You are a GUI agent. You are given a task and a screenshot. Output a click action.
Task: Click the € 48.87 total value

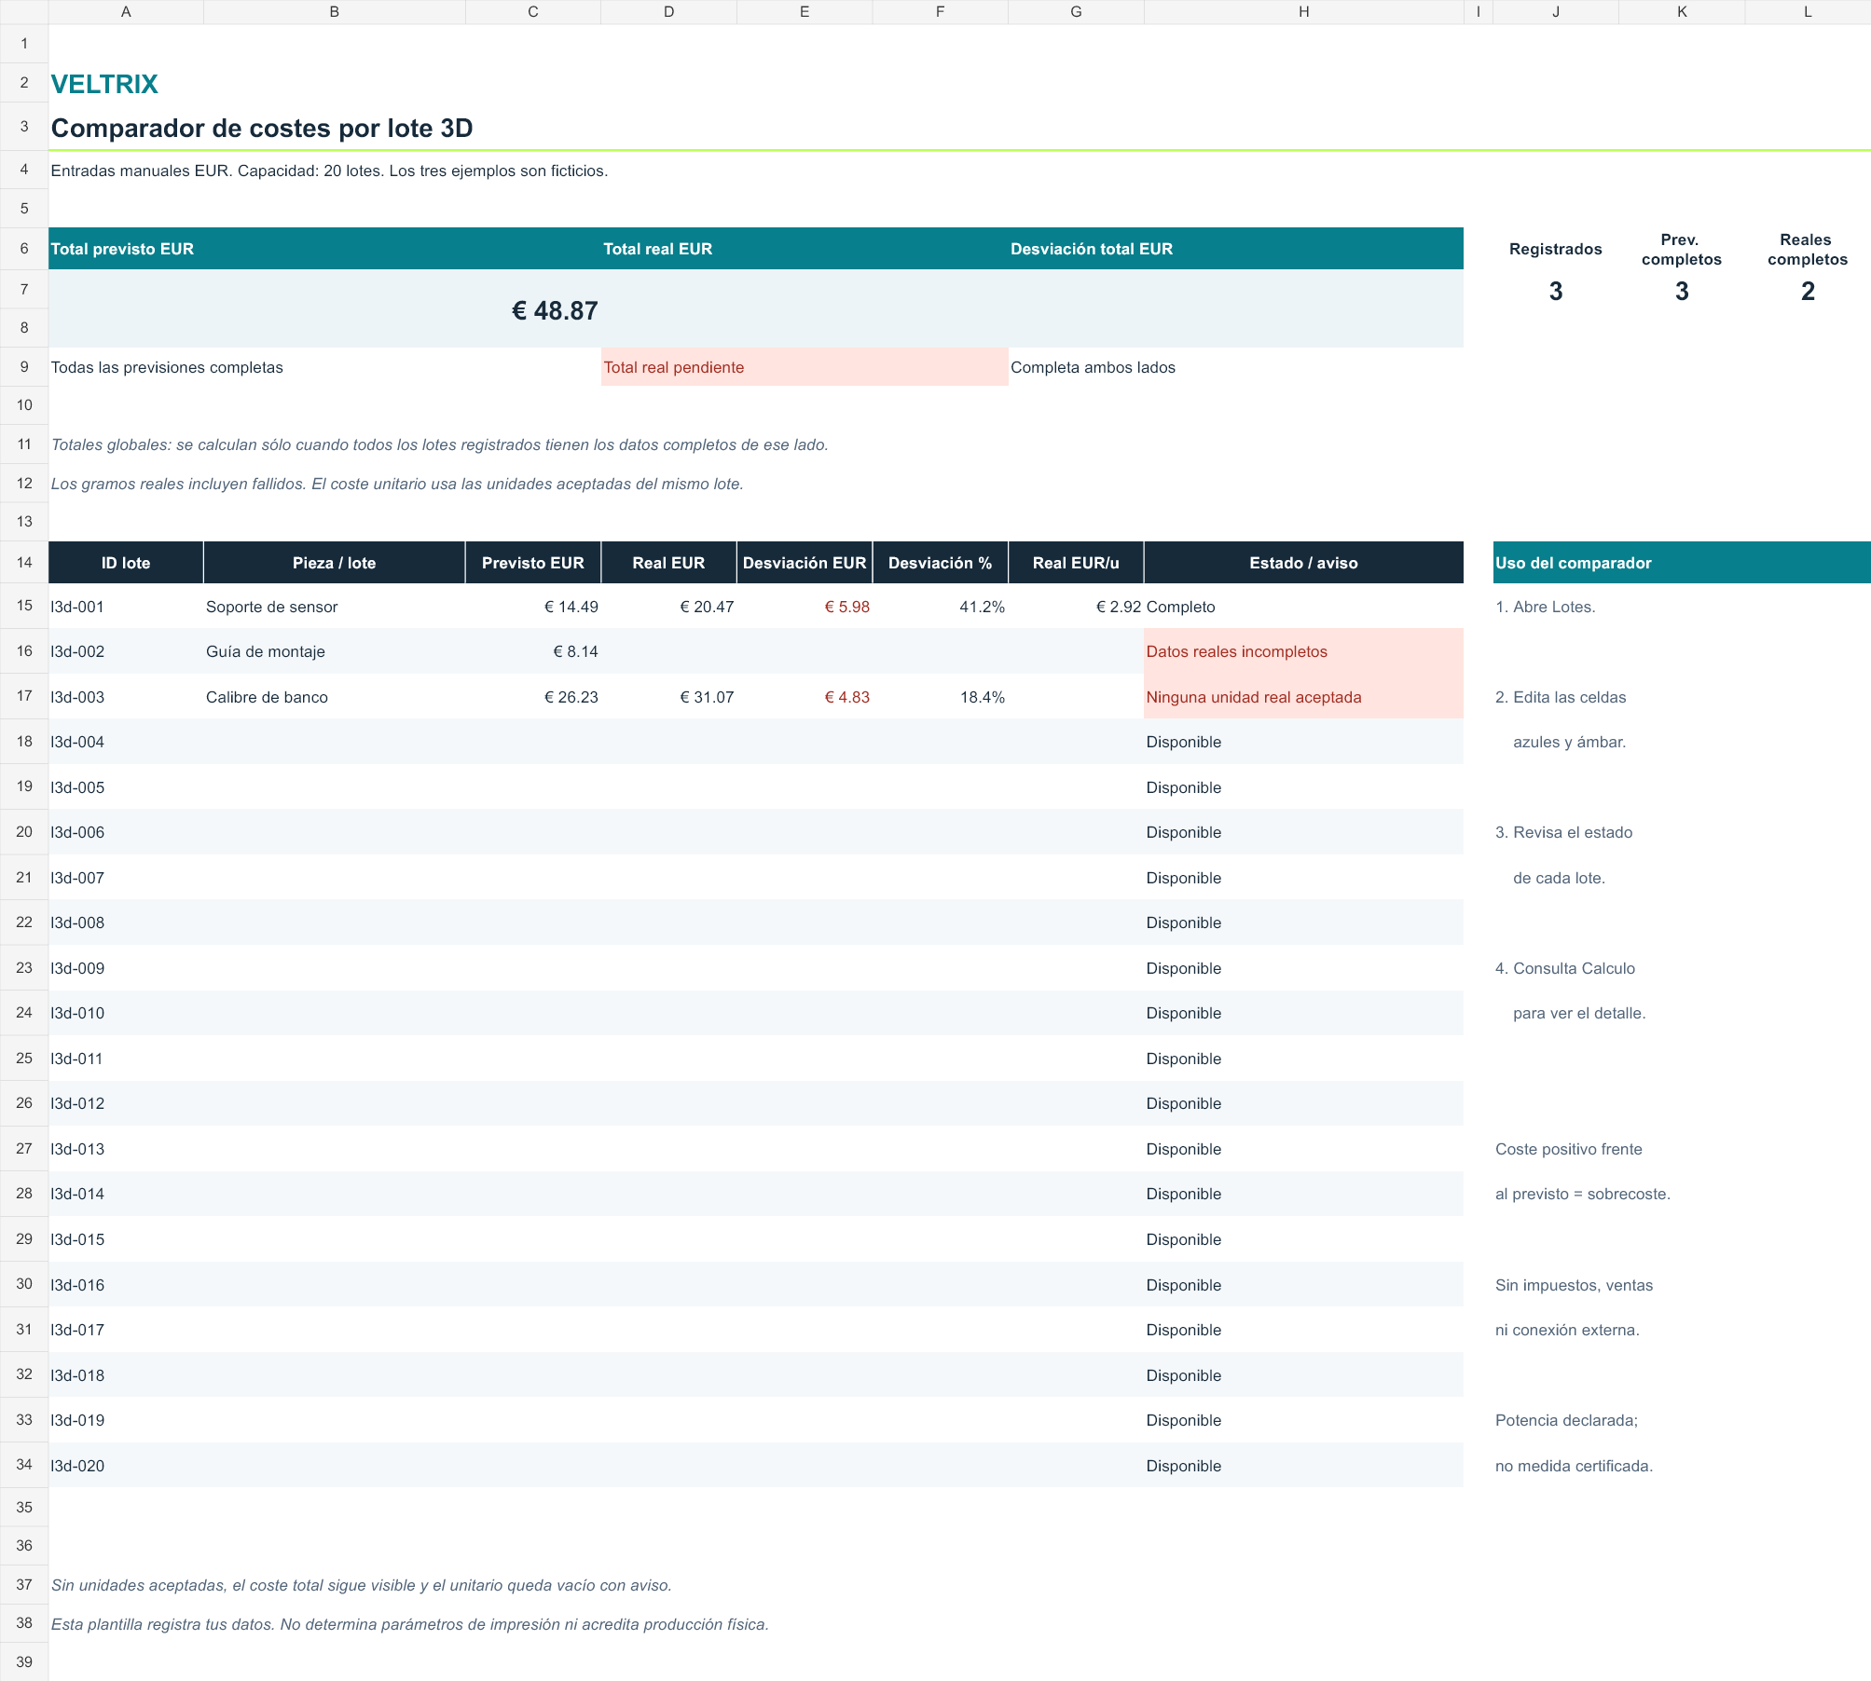(555, 310)
